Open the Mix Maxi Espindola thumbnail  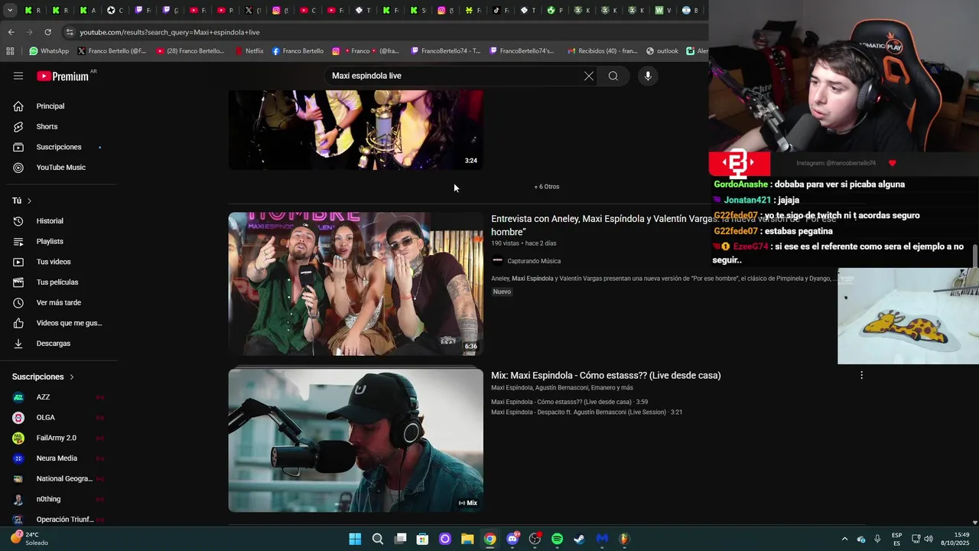tap(356, 440)
